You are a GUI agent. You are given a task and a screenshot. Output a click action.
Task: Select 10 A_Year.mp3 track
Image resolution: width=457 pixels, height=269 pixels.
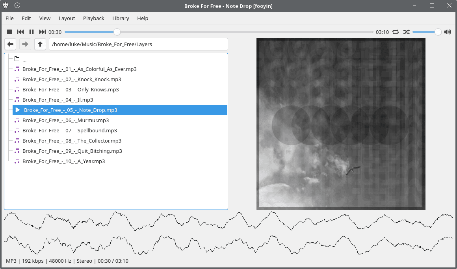[120, 161]
